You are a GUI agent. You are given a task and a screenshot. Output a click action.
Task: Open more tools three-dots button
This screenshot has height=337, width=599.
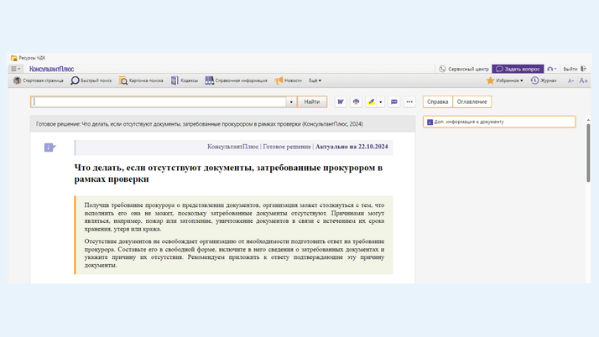coord(409,102)
